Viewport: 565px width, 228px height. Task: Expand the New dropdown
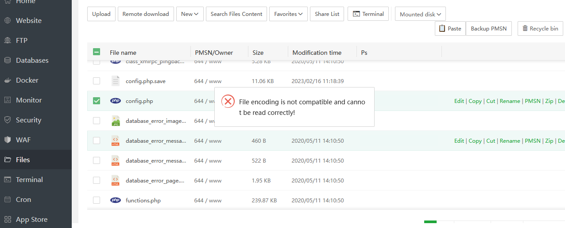coord(190,14)
